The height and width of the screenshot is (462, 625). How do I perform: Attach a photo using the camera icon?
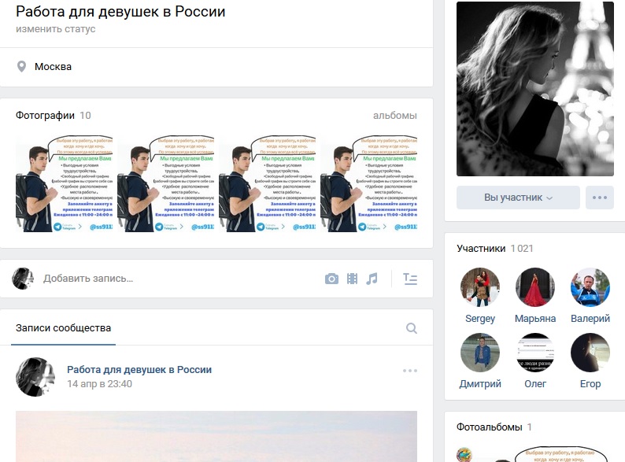tap(331, 279)
